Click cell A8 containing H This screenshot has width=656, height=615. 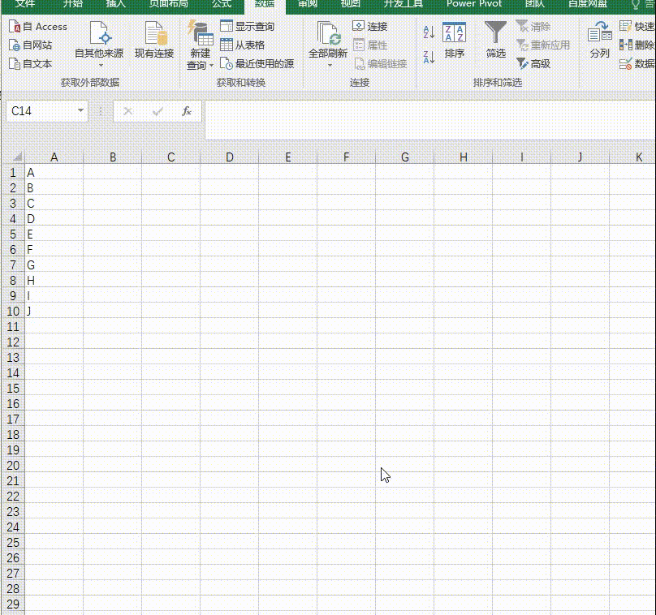(x=54, y=281)
